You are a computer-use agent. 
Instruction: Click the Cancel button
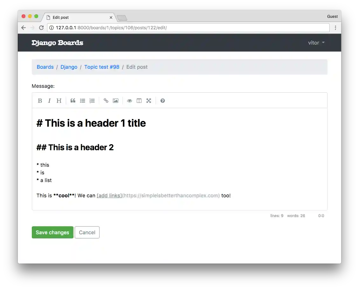(x=87, y=232)
